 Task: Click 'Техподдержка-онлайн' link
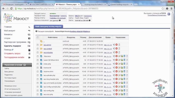[14, 57]
